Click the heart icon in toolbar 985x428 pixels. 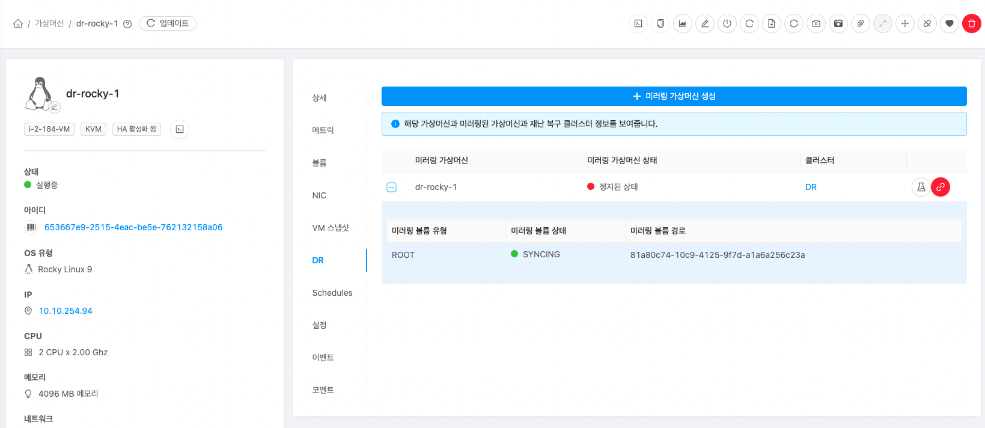[950, 23]
